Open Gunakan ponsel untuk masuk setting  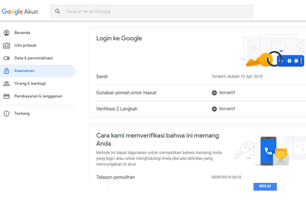[x=201, y=93]
